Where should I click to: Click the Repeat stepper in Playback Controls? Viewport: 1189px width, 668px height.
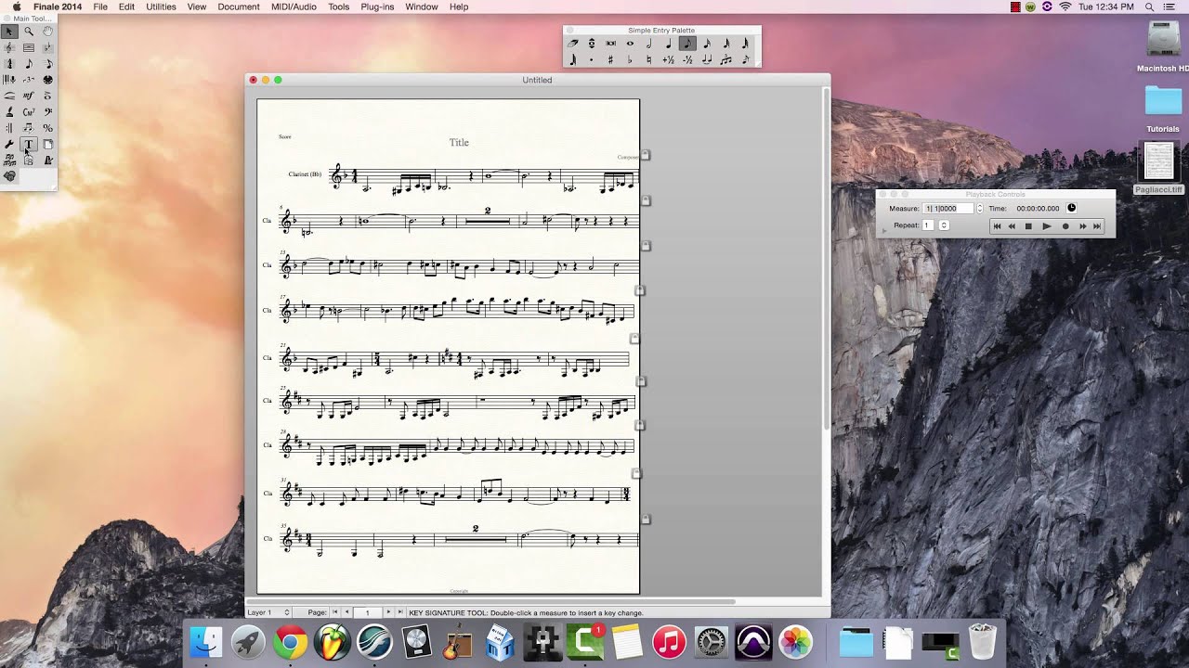click(x=944, y=225)
